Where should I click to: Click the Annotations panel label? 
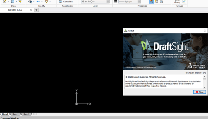pyautogui.click(x=67, y=6)
